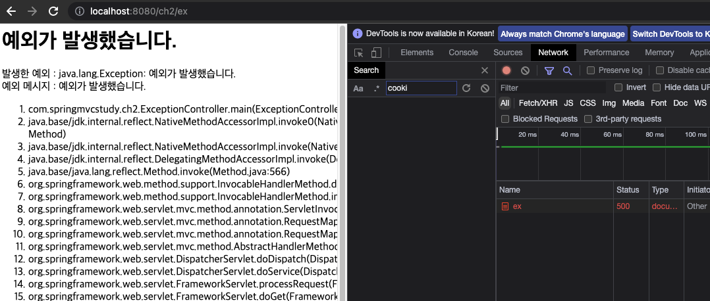
Task: Check Hide data URLs checkbox
Action: click(657, 87)
